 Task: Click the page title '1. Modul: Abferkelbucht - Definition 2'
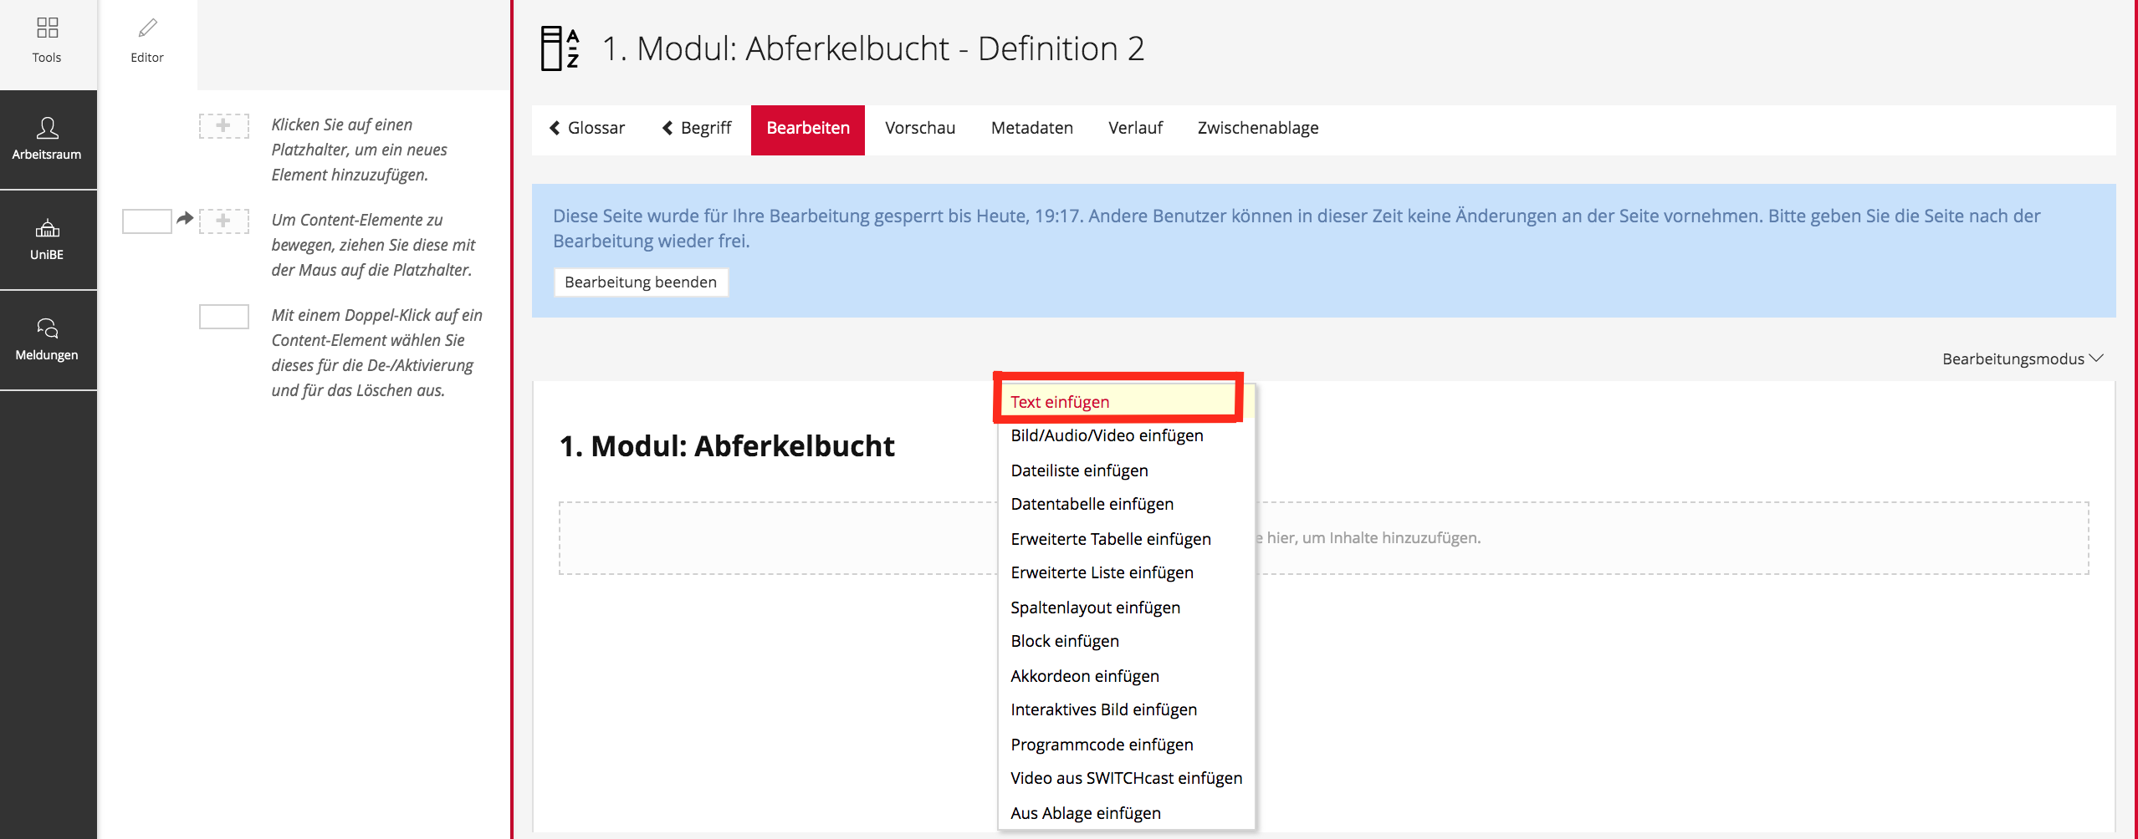pos(873,48)
